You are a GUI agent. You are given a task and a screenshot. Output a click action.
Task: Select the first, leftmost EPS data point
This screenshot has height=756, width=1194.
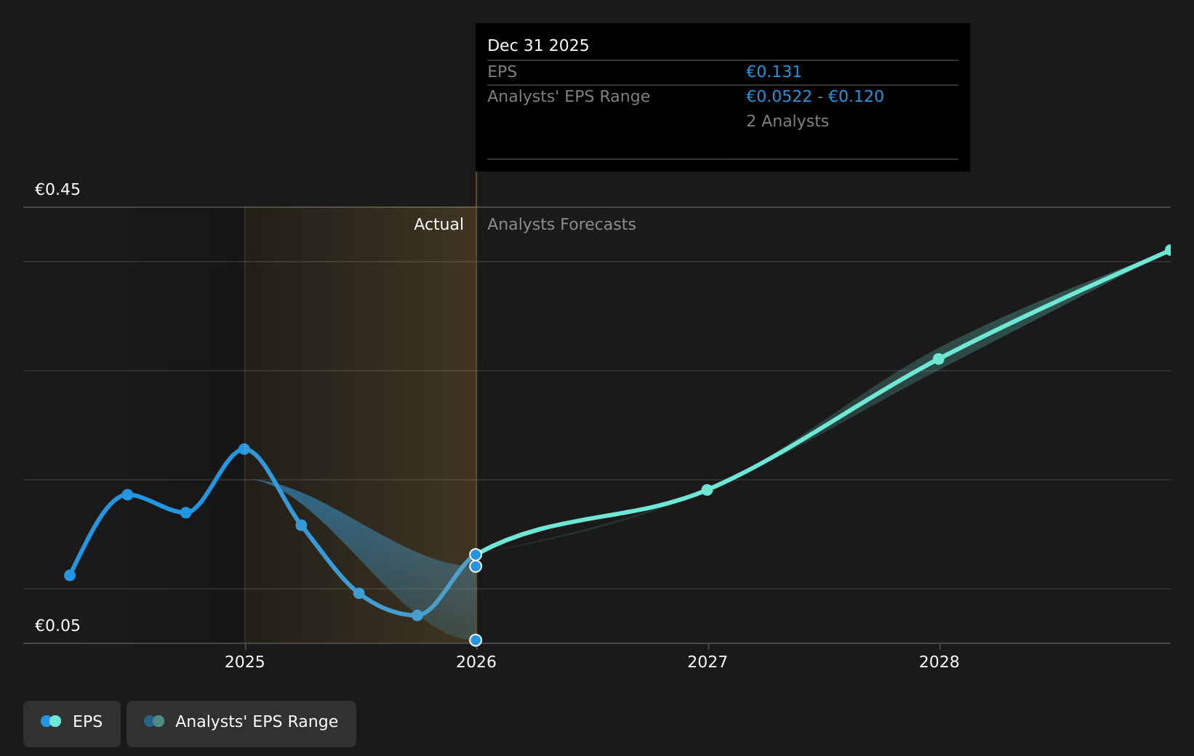pos(70,576)
